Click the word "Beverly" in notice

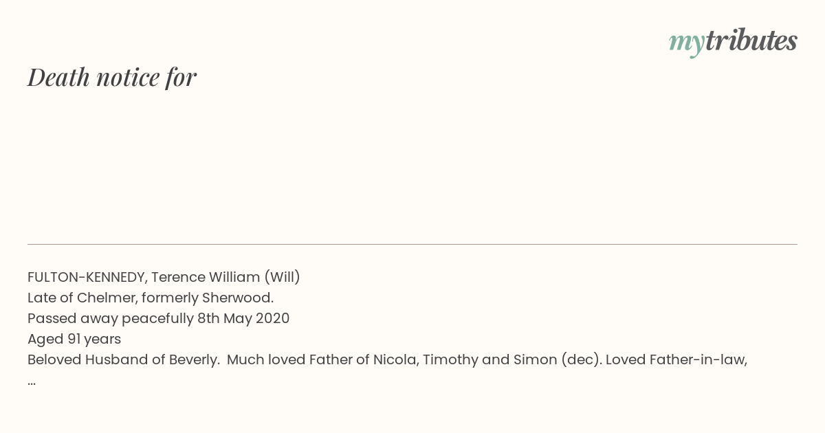click(194, 359)
